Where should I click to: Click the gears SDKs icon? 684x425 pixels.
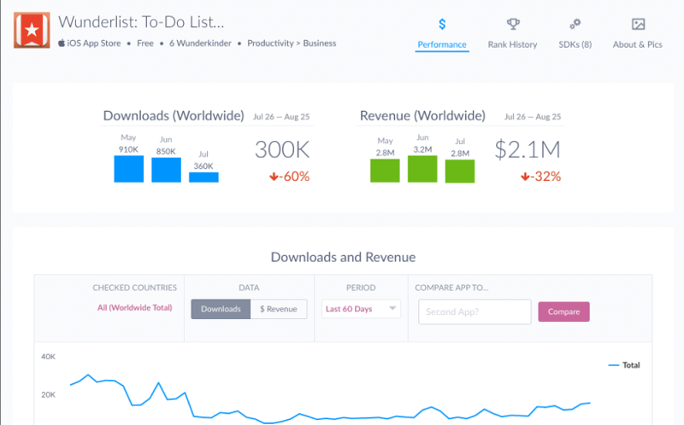[575, 24]
